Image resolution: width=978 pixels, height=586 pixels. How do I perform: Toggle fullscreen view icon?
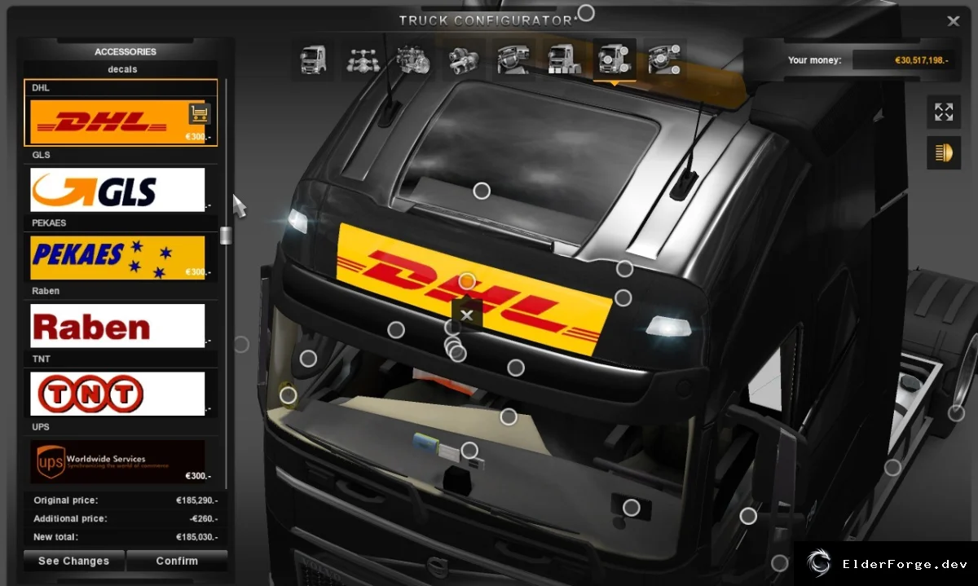(x=944, y=112)
